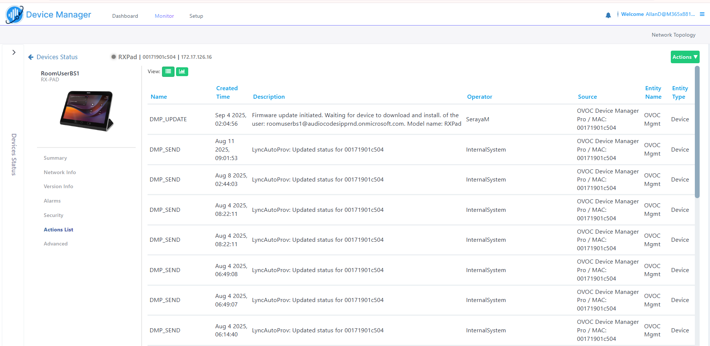Open the Alarms section

pyautogui.click(x=52, y=201)
